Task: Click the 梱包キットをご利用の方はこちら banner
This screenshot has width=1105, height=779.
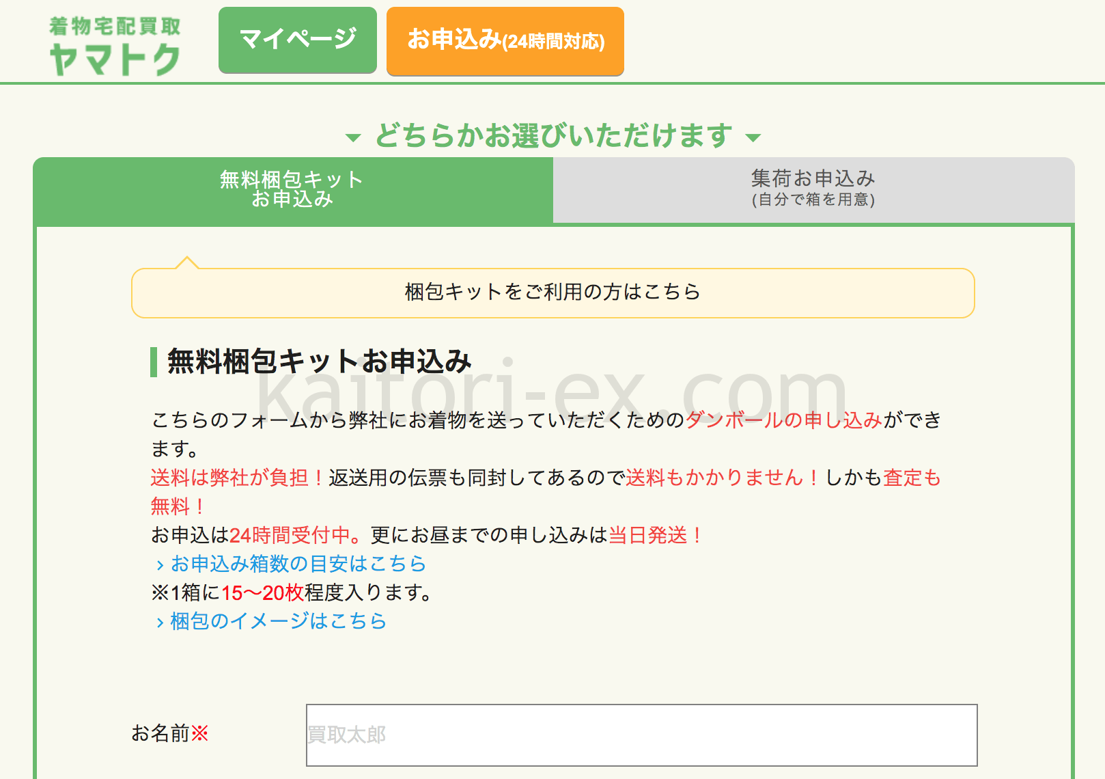Action: pyautogui.click(x=552, y=292)
